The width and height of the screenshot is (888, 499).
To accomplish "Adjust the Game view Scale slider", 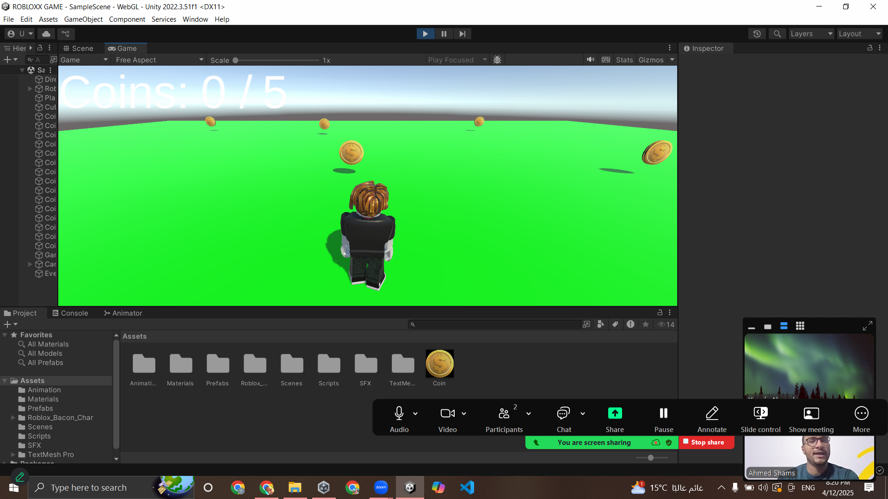I will pos(235,60).
